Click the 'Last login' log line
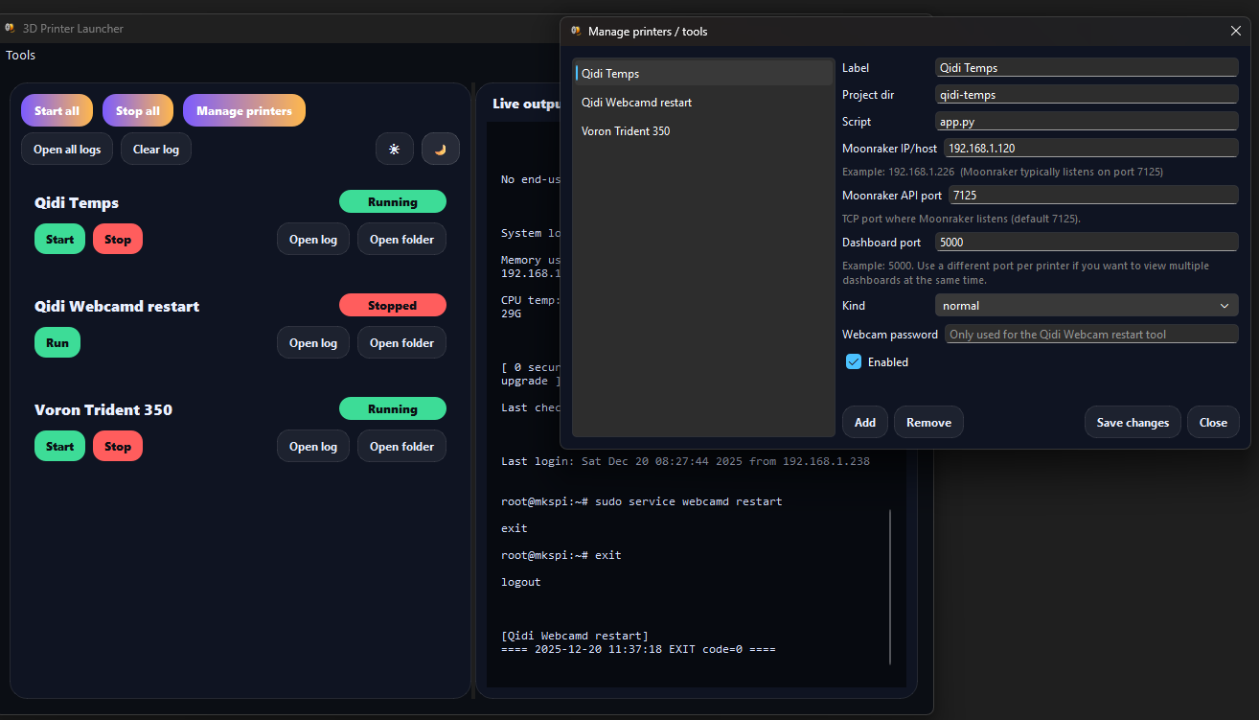The height and width of the screenshot is (720, 1259). (685, 461)
